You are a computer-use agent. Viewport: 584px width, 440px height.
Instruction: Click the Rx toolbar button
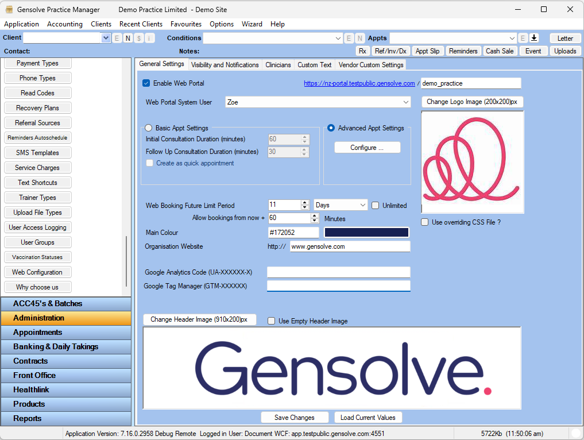pos(362,51)
